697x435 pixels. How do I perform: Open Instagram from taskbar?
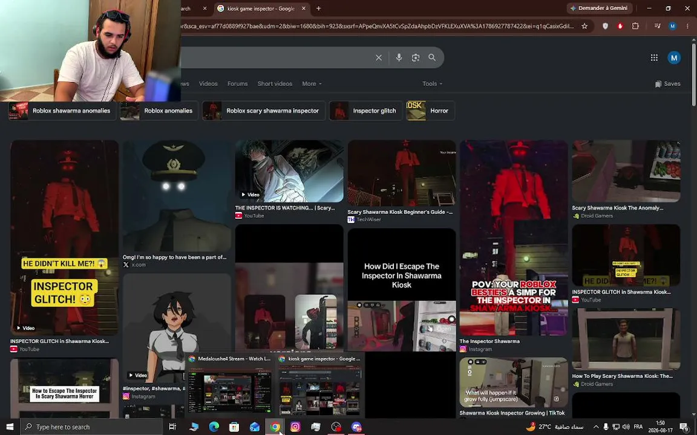click(x=295, y=427)
